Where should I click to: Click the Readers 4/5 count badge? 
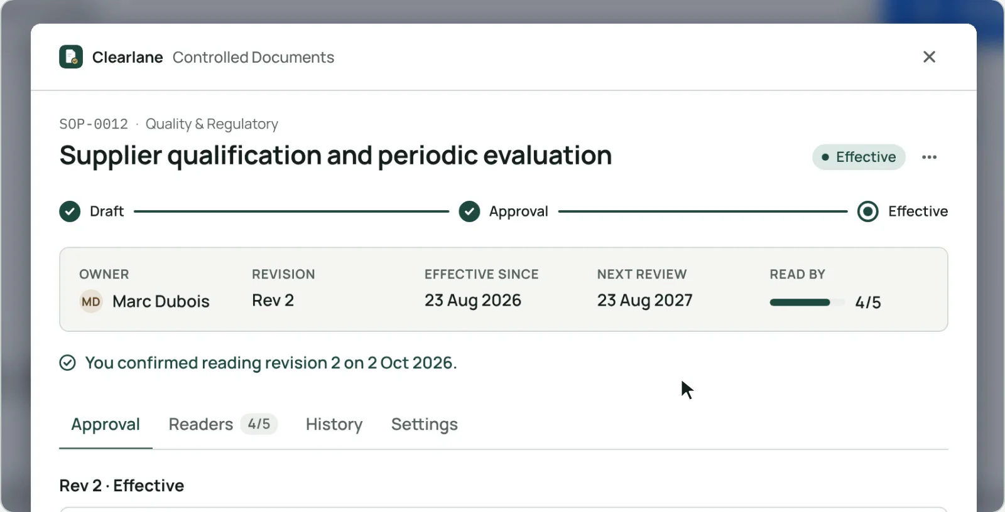click(259, 424)
